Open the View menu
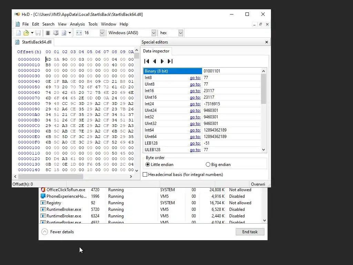 point(62,24)
